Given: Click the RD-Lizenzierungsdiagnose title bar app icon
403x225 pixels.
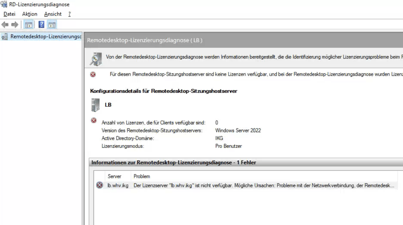Looking at the screenshot, I should point(4,4).
